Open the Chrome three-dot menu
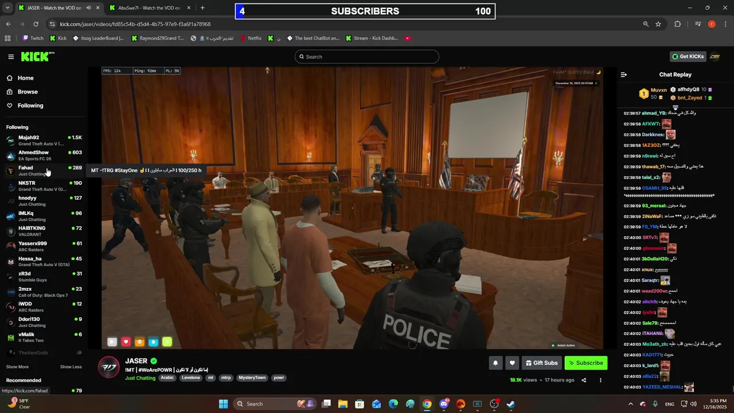734x413 pixels. (x=726, y=24)
